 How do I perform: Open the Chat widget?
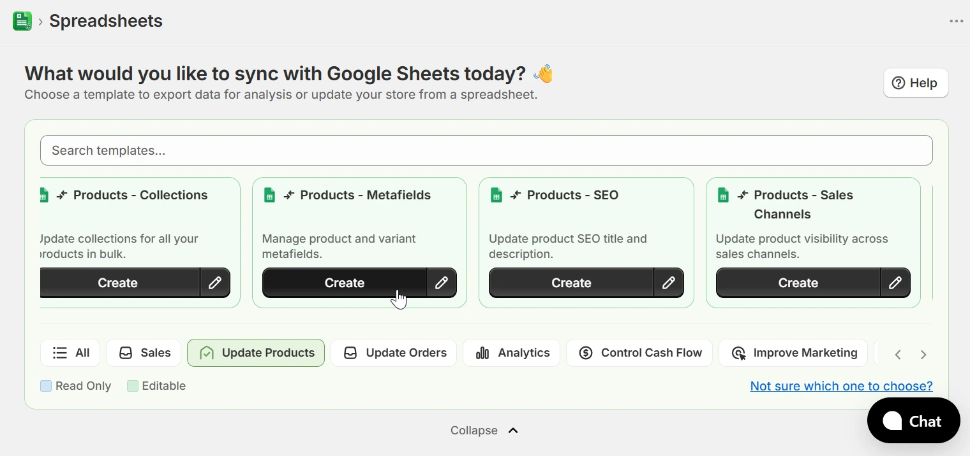[x=914, y=421]
